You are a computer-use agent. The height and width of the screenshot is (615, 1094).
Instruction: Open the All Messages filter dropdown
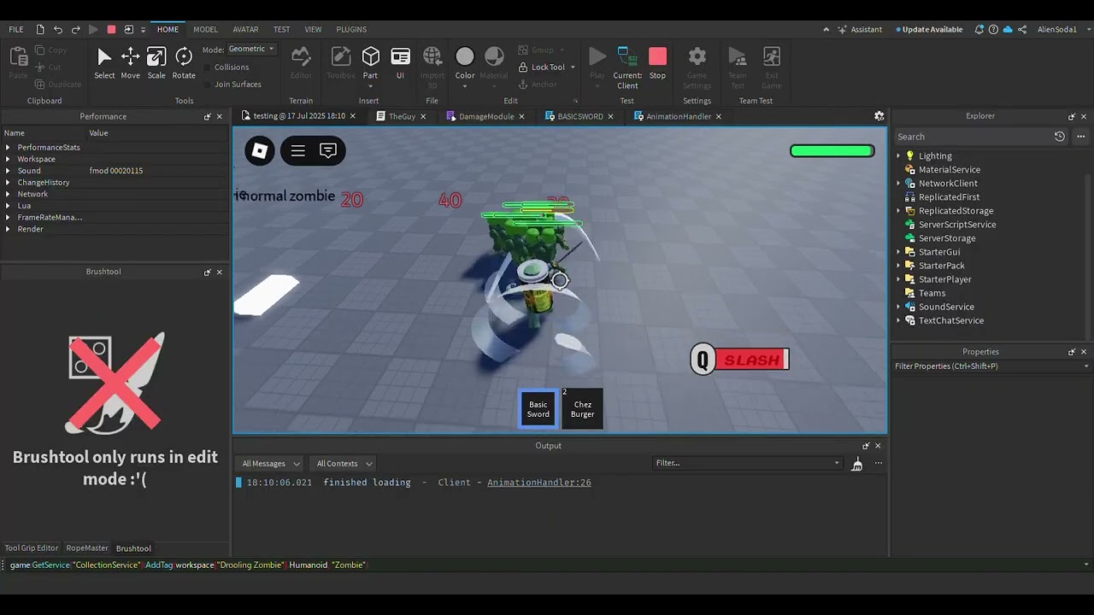pyautogui.click(x=271, y=464)
